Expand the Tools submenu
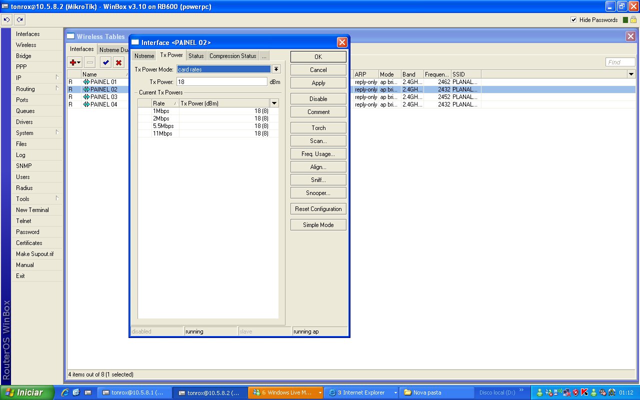 coord(57,198)
